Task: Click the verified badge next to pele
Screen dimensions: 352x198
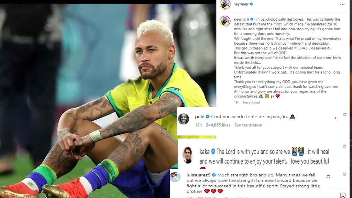Action: (208, 117)
